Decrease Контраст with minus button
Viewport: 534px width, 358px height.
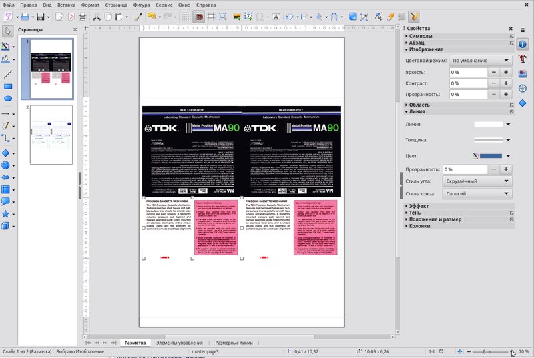point(495,83)
